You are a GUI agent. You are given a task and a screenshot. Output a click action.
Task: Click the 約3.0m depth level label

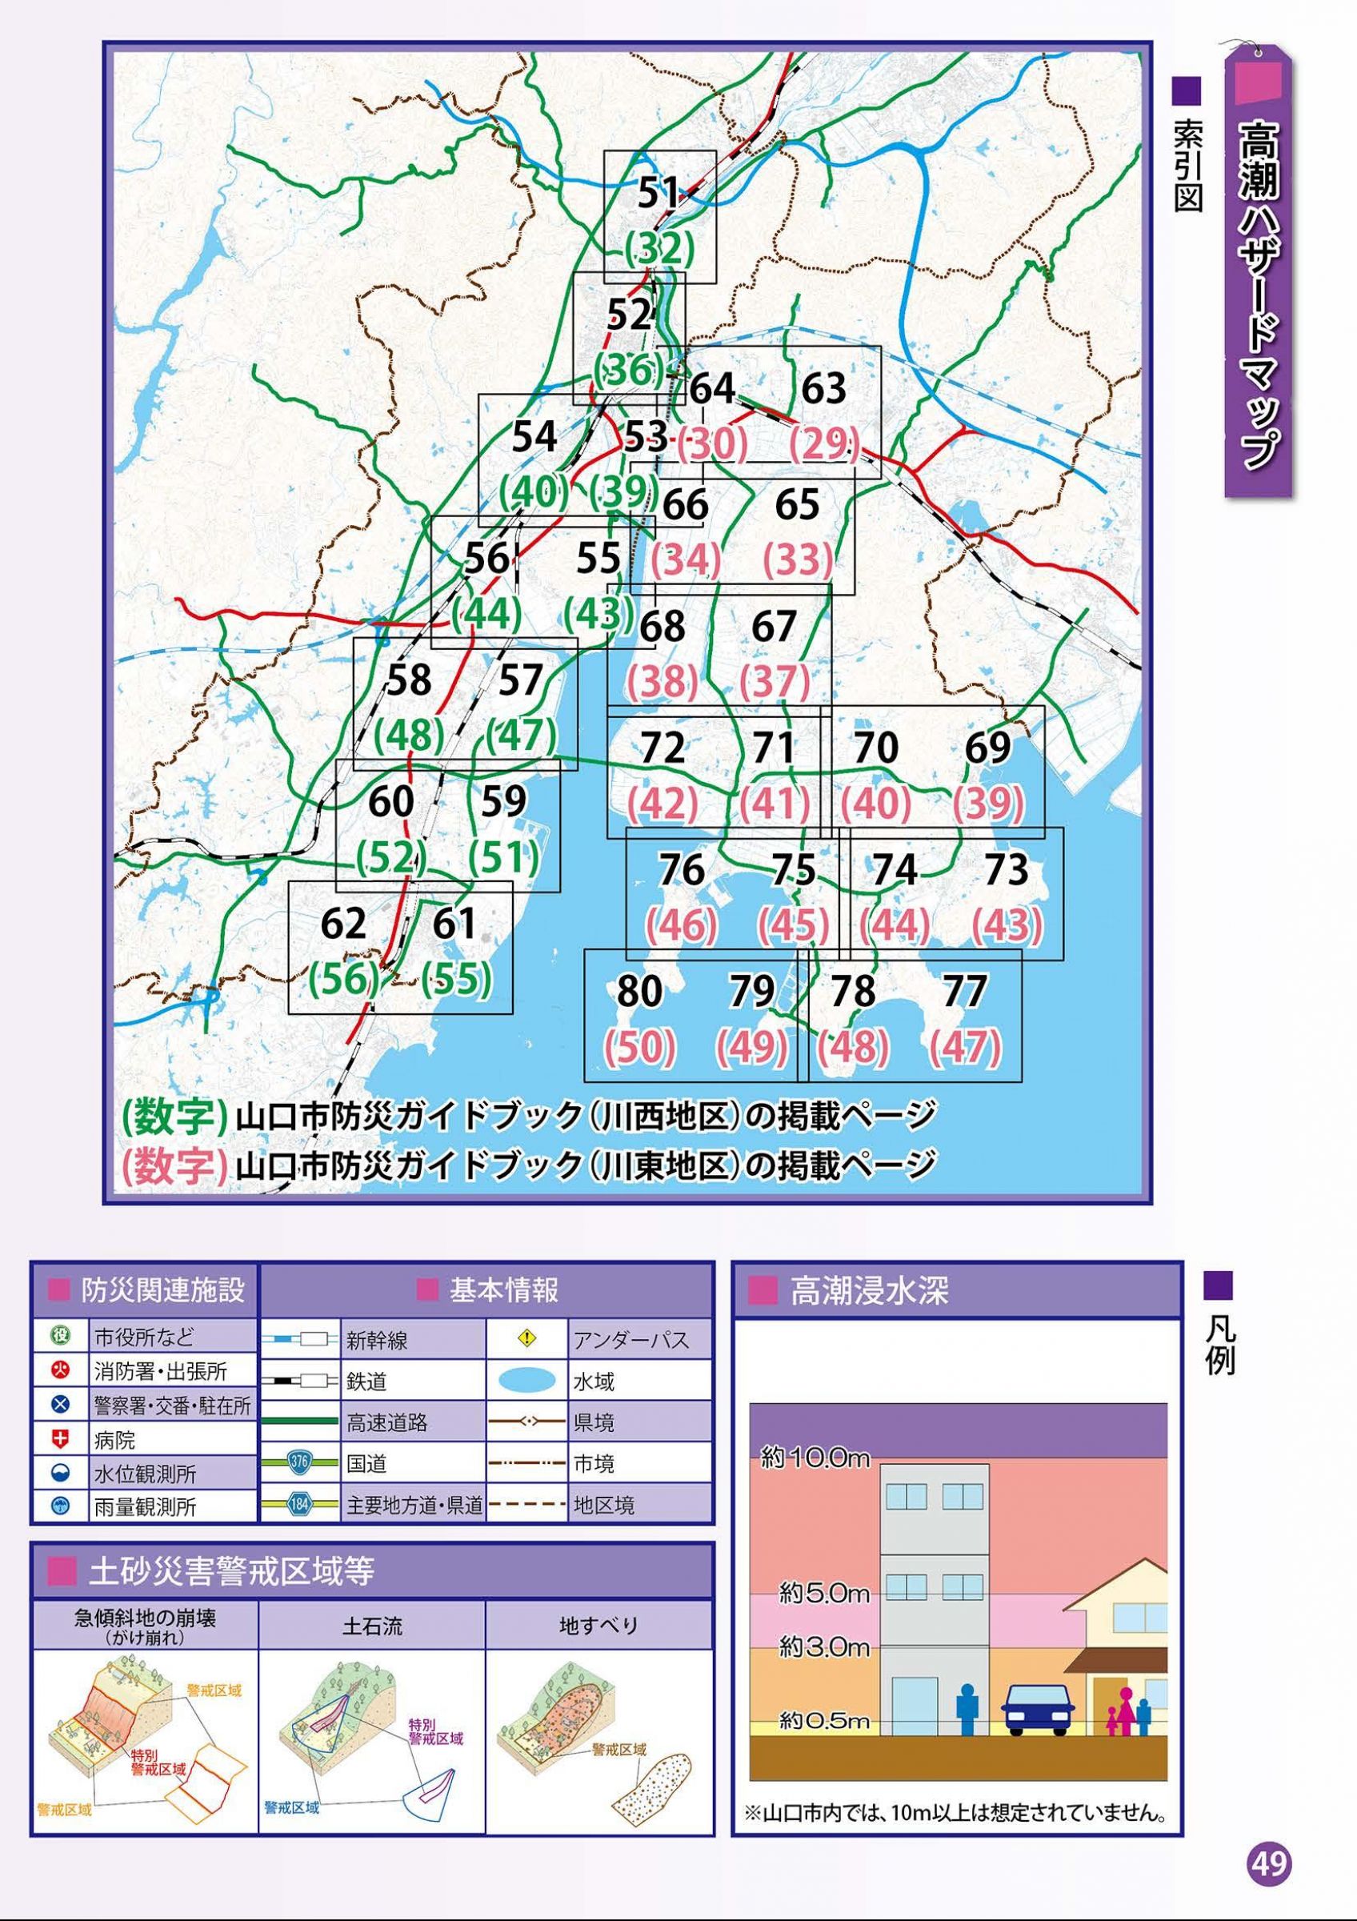[824, 1646]
